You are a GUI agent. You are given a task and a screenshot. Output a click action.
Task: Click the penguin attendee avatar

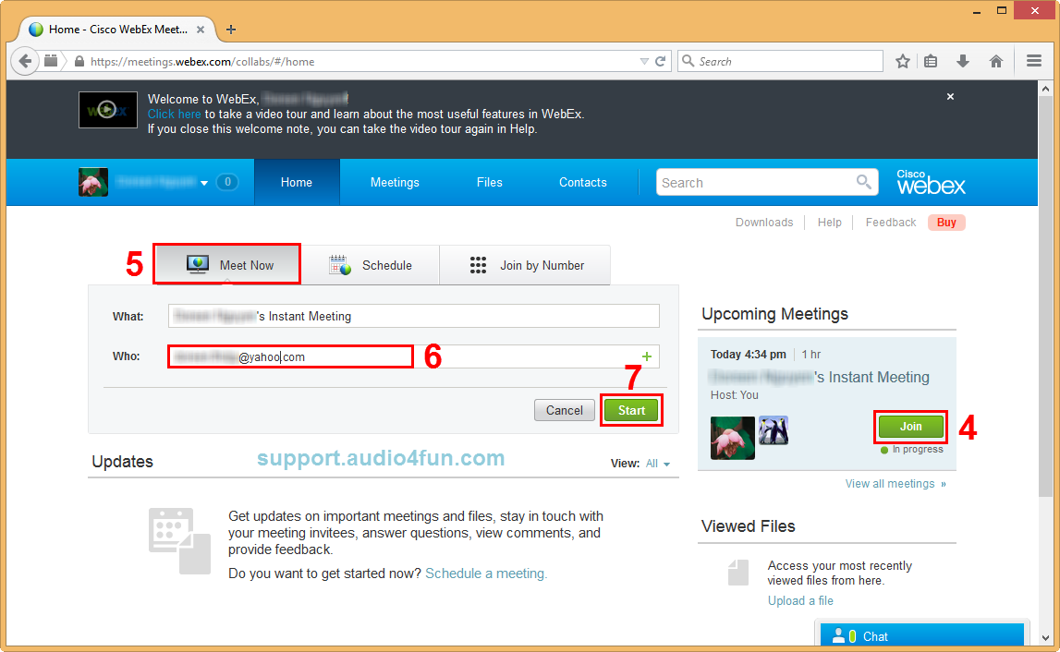click(x=774, y=430)
